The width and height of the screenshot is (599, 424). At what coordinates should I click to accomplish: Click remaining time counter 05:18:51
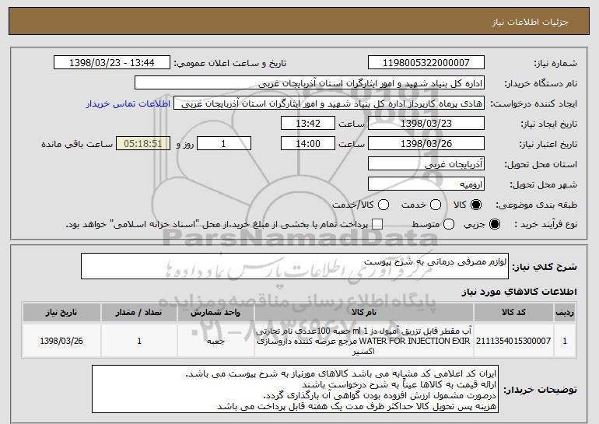coord(143,144)
